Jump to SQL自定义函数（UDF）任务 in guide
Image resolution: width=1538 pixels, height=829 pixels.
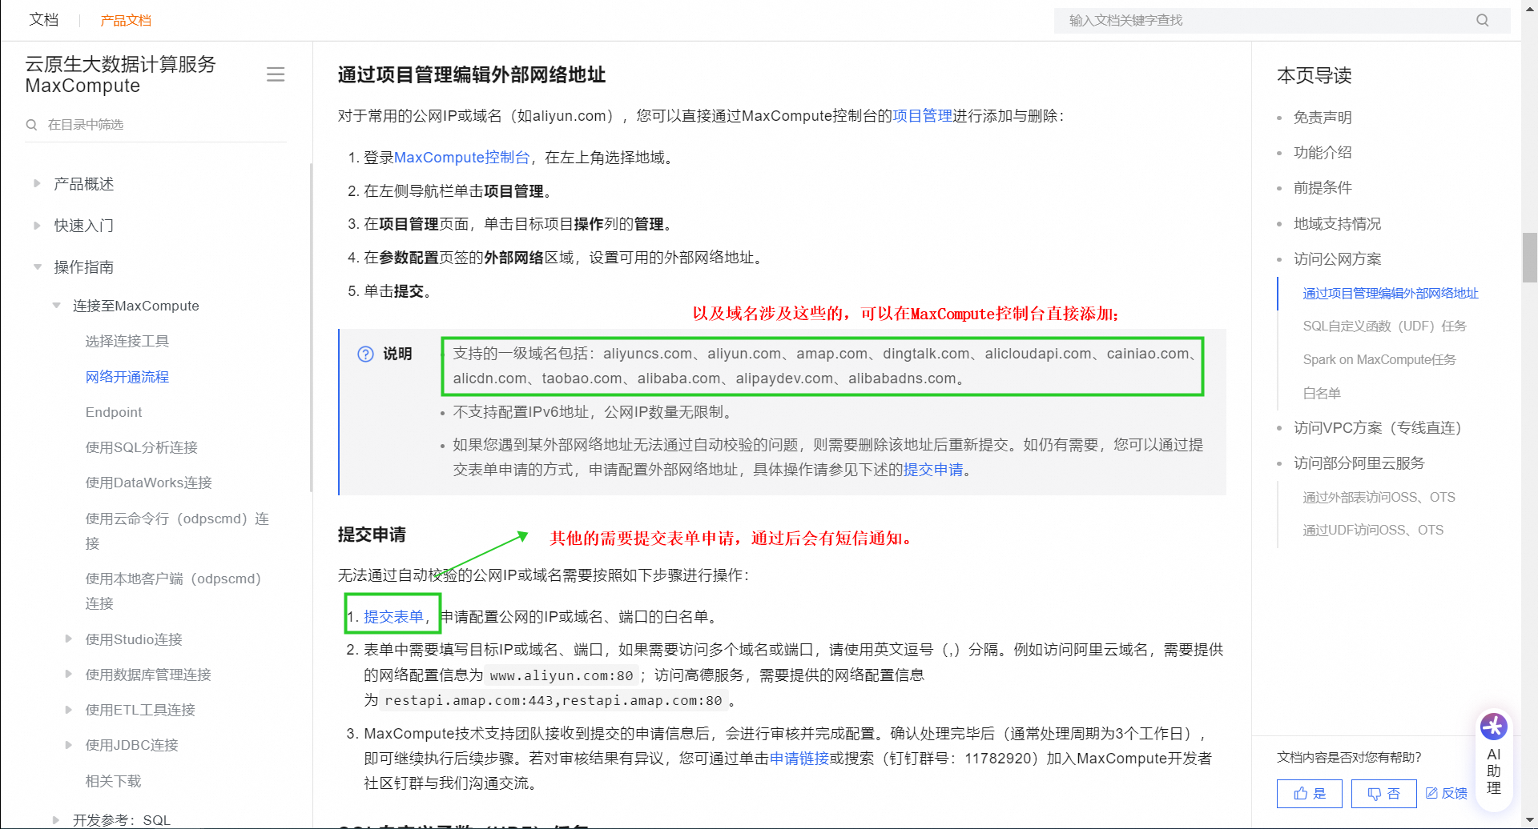pos(1384,326)
